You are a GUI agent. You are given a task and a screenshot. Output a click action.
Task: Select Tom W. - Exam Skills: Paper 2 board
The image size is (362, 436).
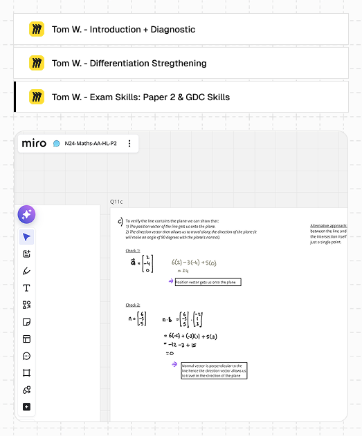pos(181,97)
